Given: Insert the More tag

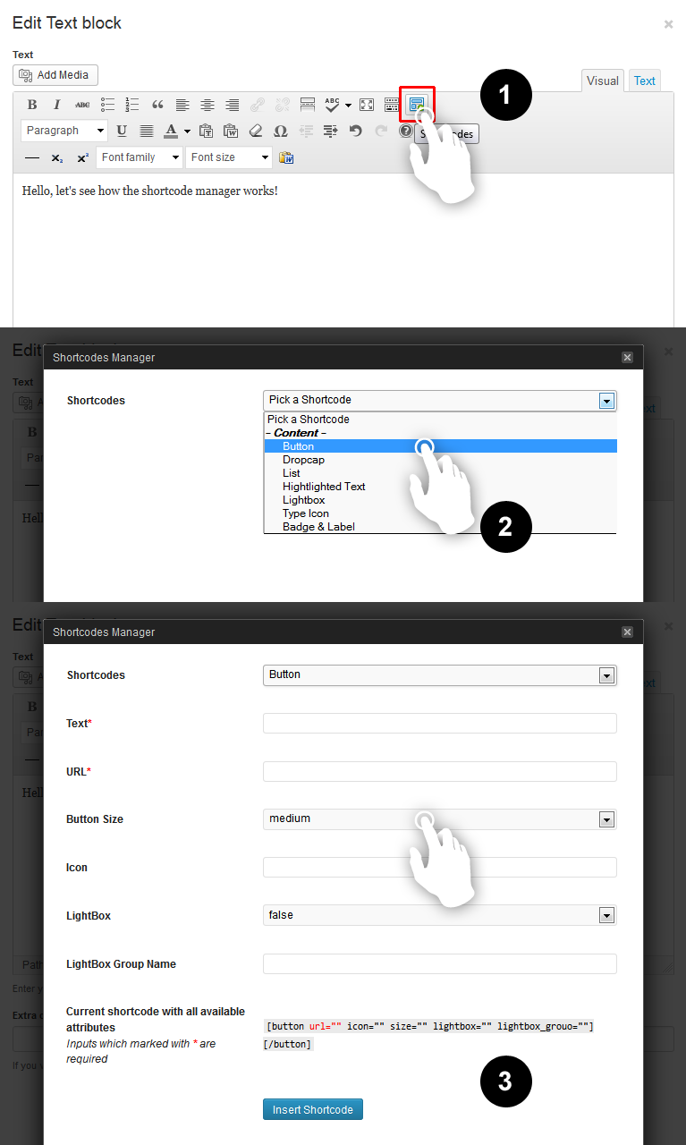Looking at the screenshot, I should (308, 105).
